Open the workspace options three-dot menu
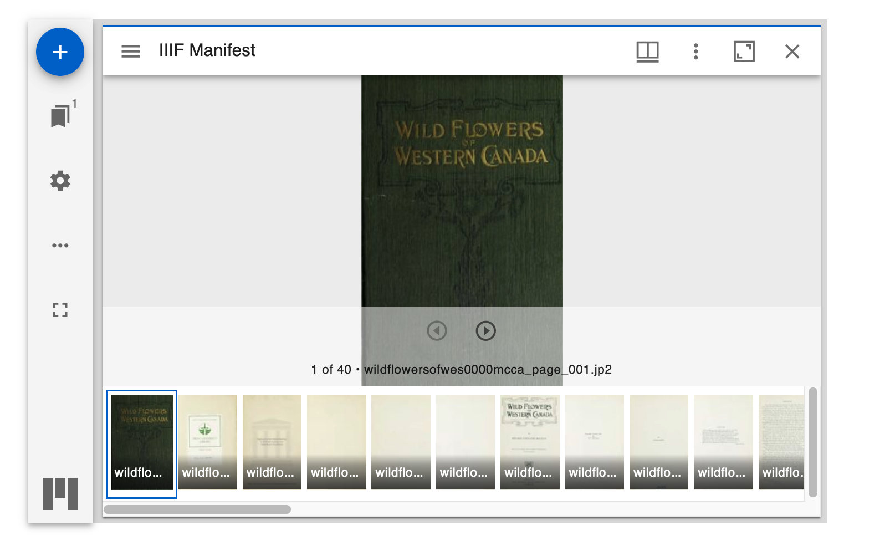890x551 pixels. 60,246
